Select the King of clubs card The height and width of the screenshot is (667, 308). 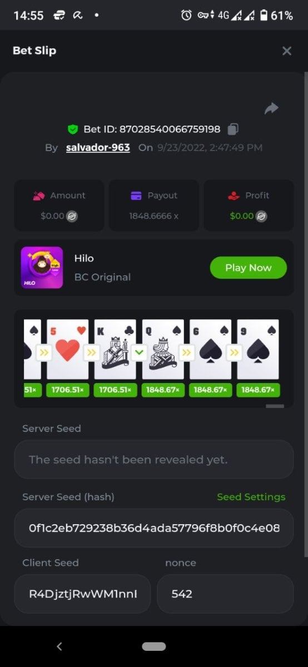115,349
